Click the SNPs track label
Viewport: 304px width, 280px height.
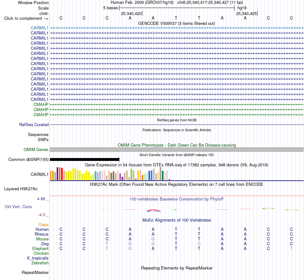pos(43,140)
